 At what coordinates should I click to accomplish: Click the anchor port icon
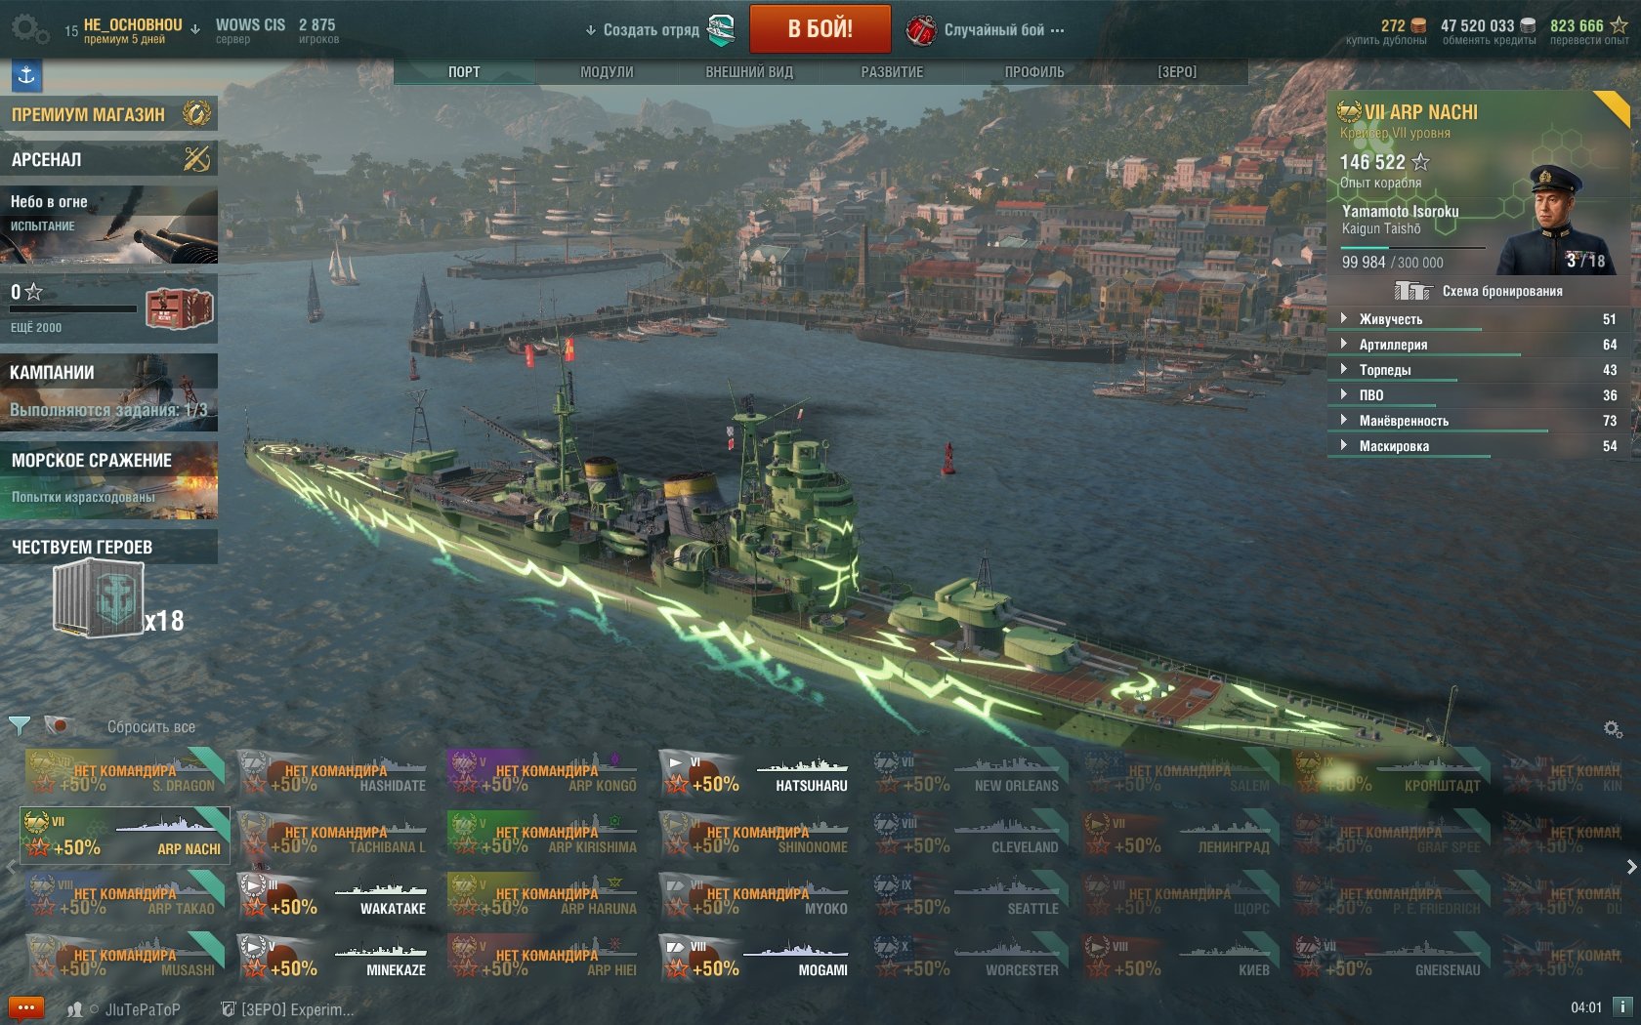pyautogui.click(x=26, y=75)
